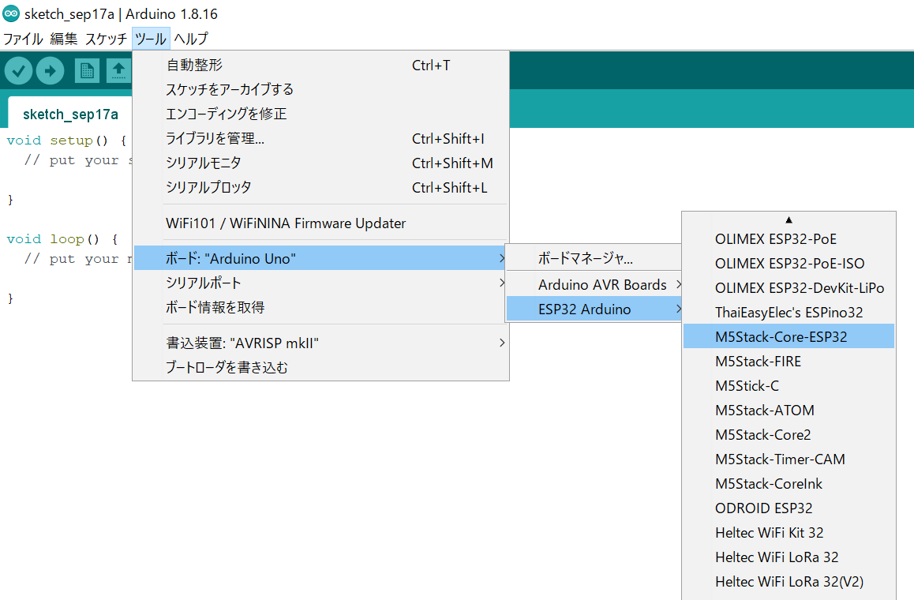Screen dimensions: 914x600
Task: Choose ボード情報を取得
Action: (x=321, y=307)
